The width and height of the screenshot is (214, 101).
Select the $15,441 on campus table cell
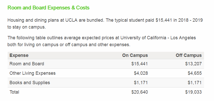tap(140, 64)
